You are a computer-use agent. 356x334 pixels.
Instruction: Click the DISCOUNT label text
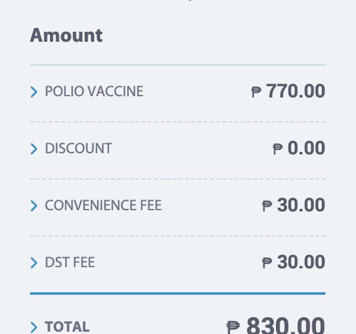click(x=78, y=149)
